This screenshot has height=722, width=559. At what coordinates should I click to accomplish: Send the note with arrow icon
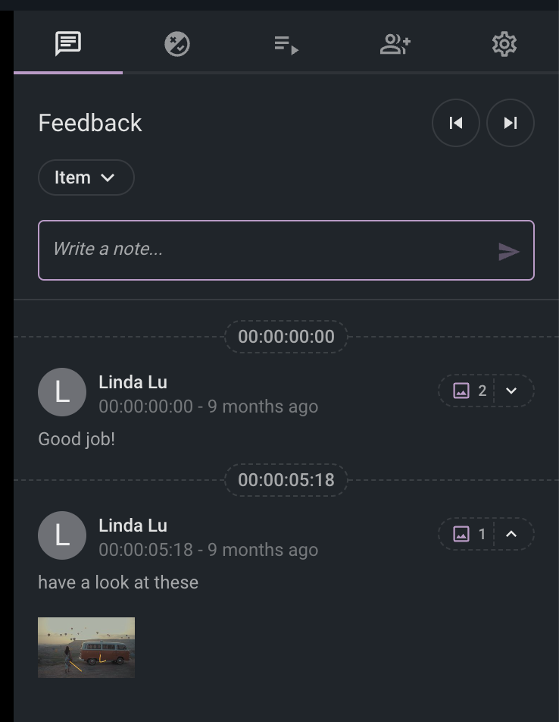click(x=509, y=252)
